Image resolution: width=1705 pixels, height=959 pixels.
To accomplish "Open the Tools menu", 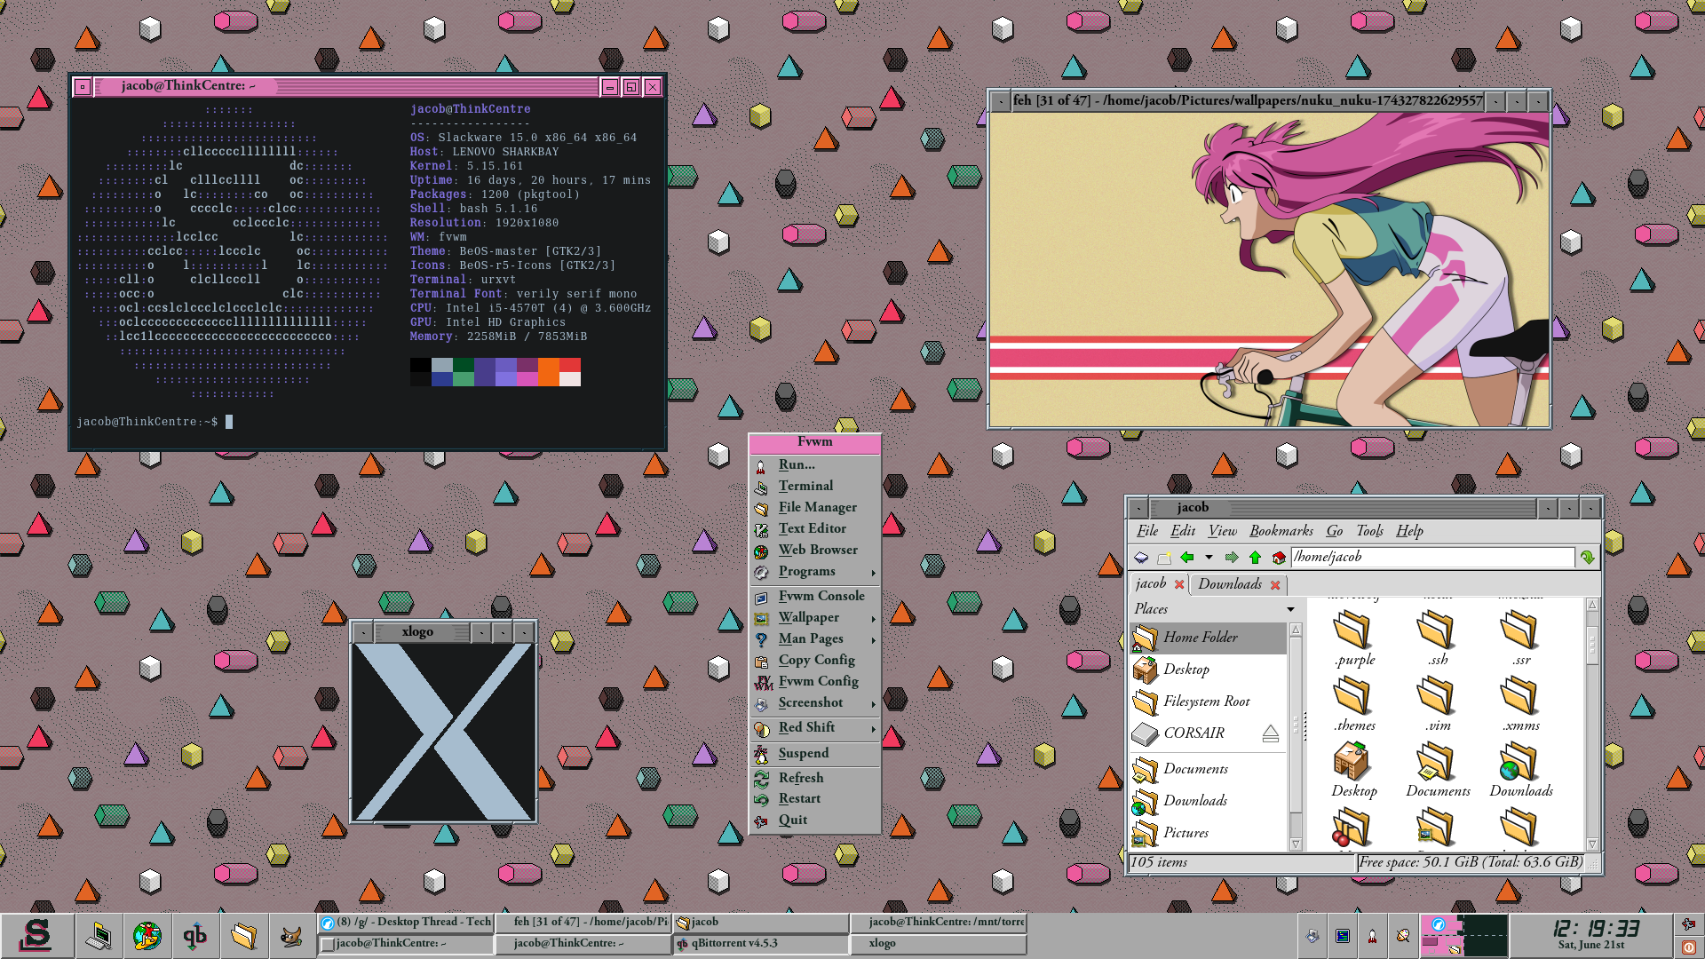I will tap(1369, 531).
